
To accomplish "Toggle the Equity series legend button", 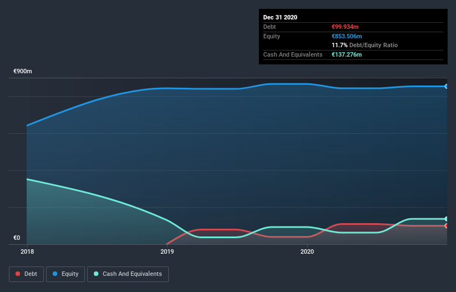I will pyautogui.click(x=66, y=274).
